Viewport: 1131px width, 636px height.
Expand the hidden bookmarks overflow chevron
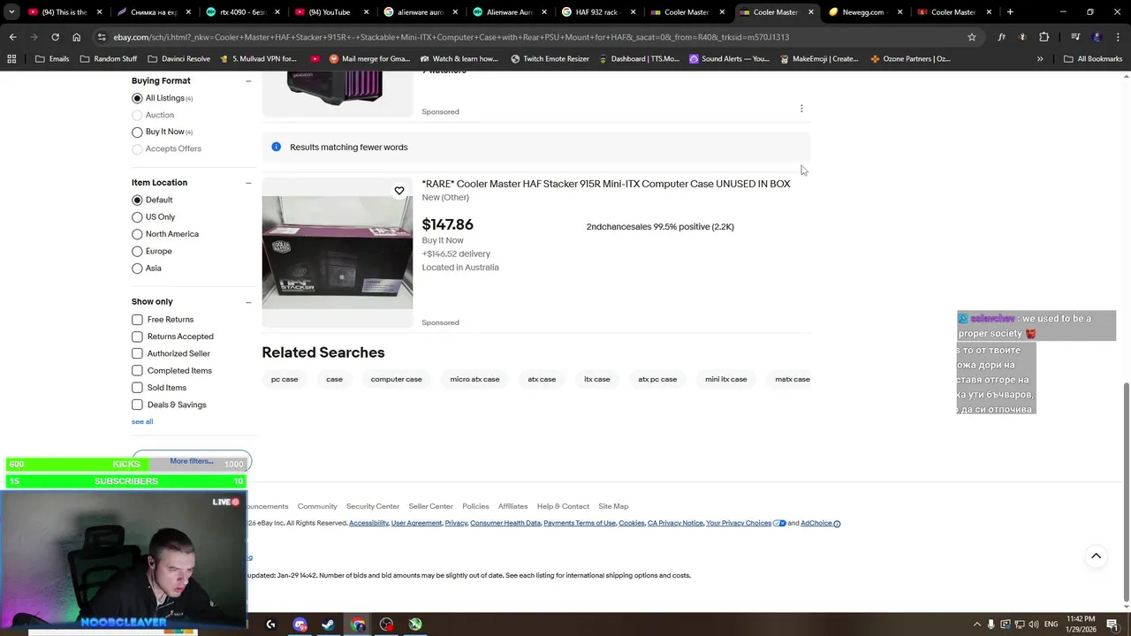point(1040,59)
